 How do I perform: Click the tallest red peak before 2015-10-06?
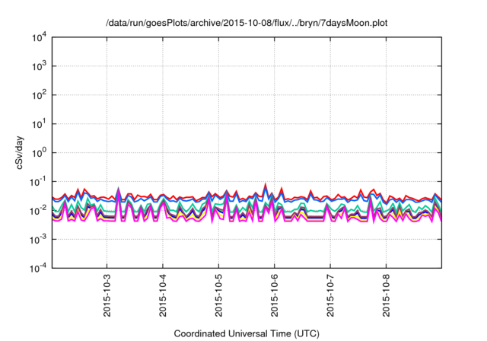pyautogui.click(x=265, y=185)
